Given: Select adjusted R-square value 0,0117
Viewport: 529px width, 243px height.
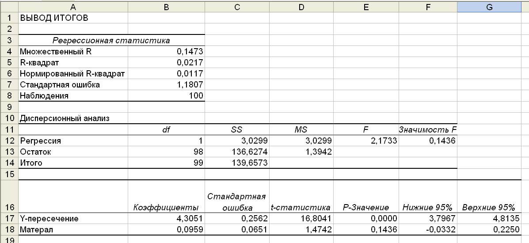Looking at the screenshot, I should tap(166, 73).
